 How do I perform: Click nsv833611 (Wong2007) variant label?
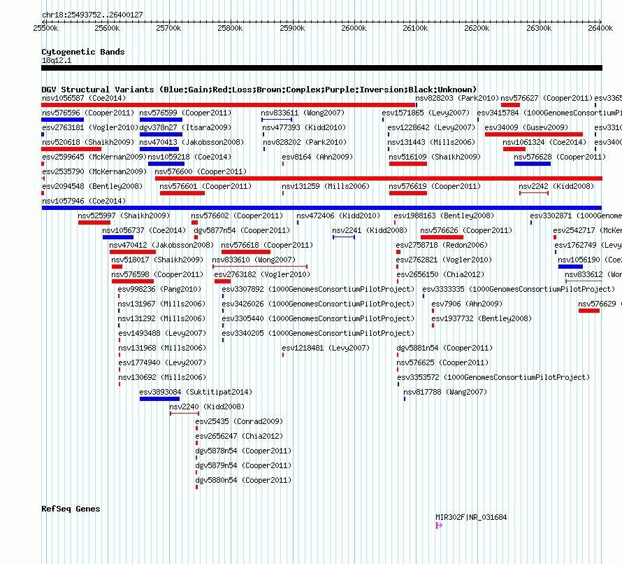pos(303,113)
